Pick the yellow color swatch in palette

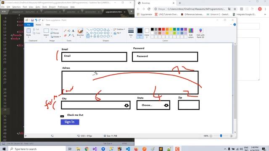pyautogui.click(x=171, y=29)
